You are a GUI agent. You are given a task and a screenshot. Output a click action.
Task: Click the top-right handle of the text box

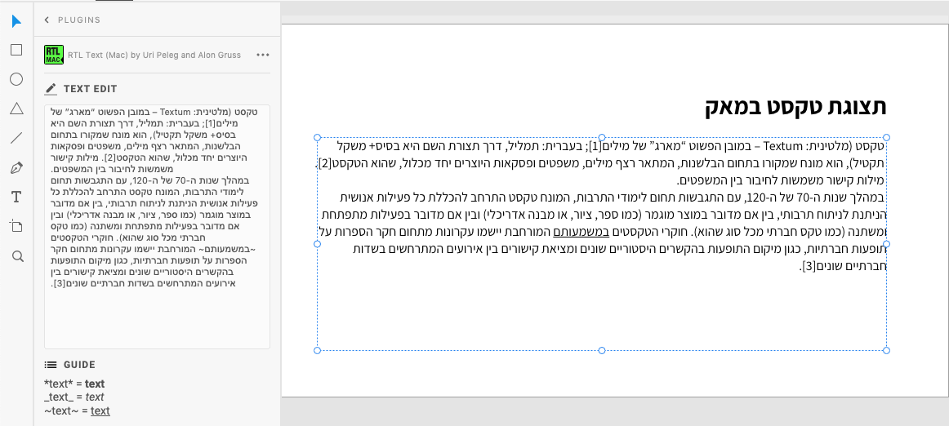[887, 138]
